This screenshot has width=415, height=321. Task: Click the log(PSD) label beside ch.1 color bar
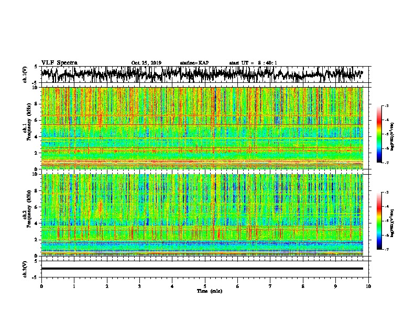392,136
